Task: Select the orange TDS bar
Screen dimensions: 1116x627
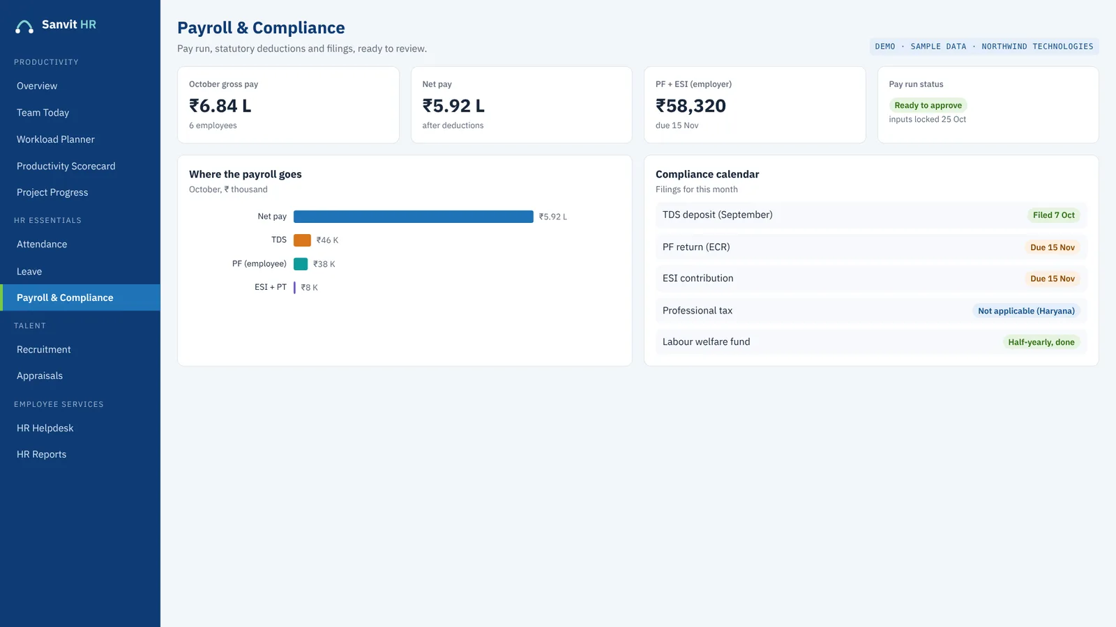Action: (x=302, y=240)
